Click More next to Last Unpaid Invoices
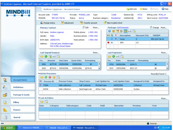Screen dimensions: 173x130 96,53
